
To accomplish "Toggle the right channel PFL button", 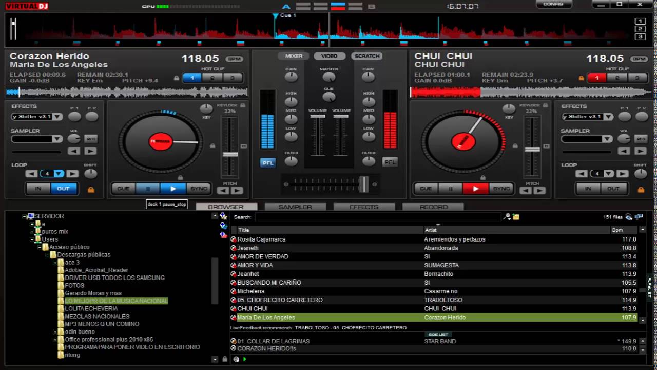I will 390,162.
